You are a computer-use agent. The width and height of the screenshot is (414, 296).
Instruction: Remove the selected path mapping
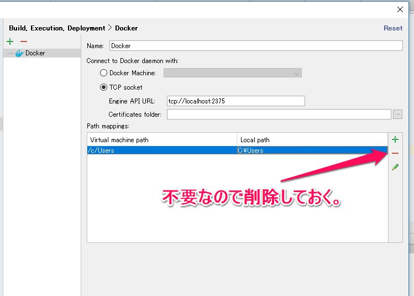(395, 153)
